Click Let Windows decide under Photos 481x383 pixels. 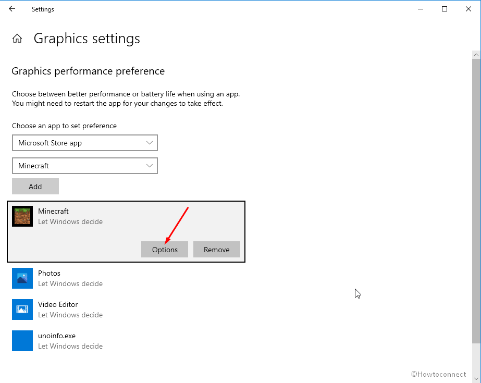pyautogui.click(x=70, y=283)
